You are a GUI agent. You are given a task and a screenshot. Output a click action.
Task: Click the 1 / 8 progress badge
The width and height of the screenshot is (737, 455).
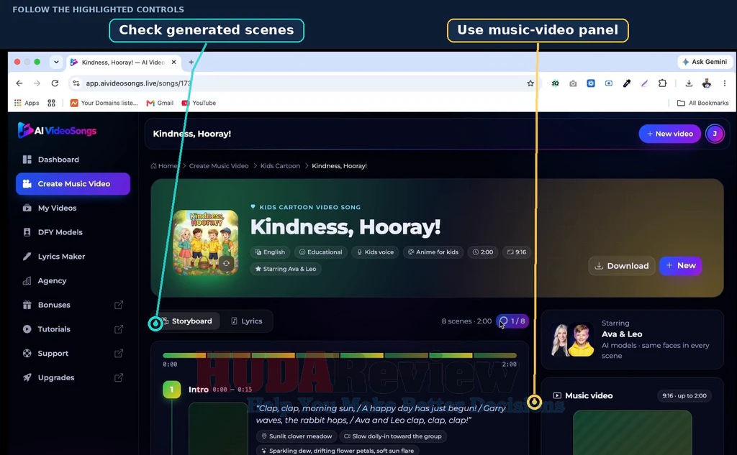[x=512, y=321]
